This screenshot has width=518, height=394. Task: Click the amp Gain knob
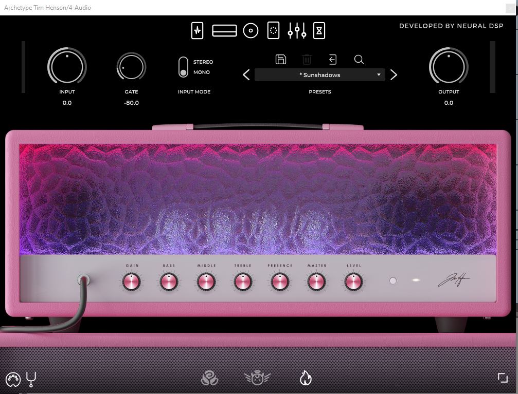point(132,282)
